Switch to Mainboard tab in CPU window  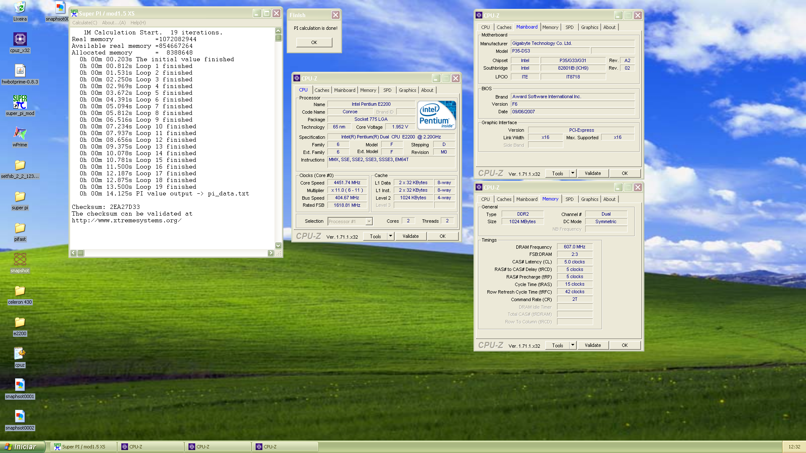click(x=345, y=90)
